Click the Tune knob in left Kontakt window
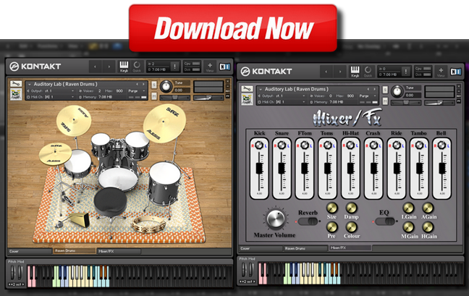 coord(166,86)
